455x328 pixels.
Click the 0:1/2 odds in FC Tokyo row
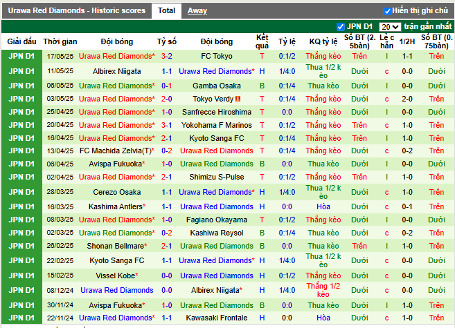click(x=287, y=56)
